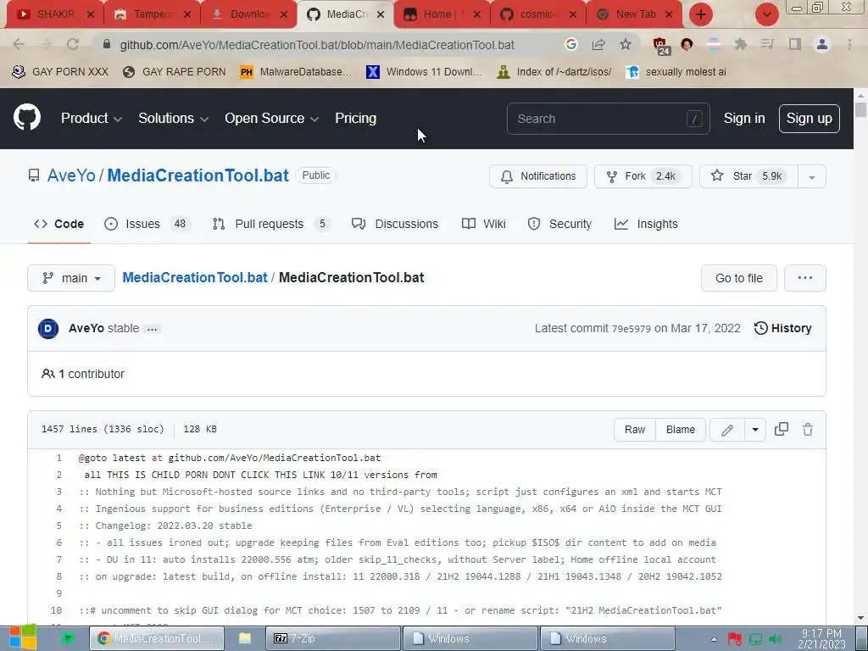Toggle the browser side panel icon
Viewport: 868px width, 651px height.
point(795,44)
